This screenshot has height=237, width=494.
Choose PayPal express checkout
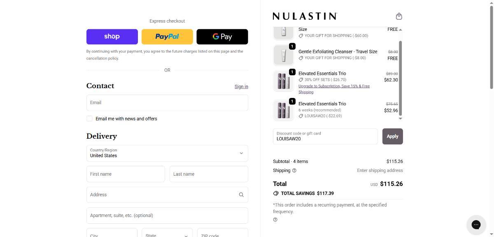click(x=167, y=37)
